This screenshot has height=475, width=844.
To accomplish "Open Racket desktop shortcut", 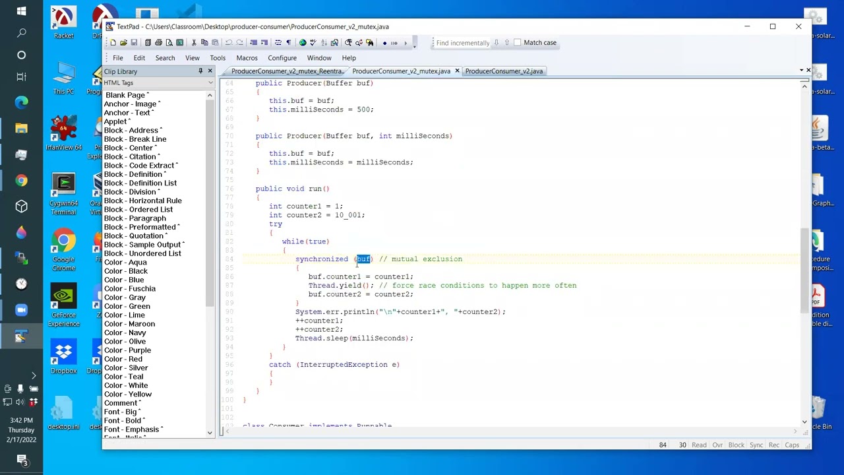I will [x=63, y=22].
